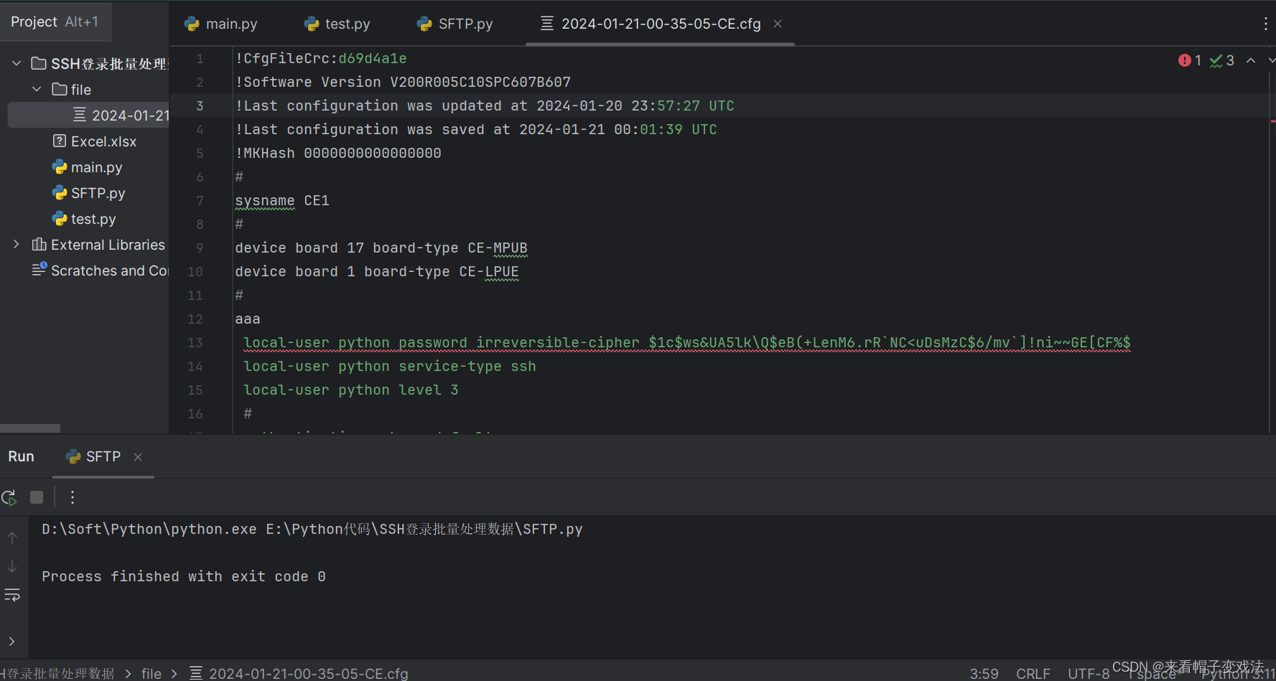Viewport: 1276px width, 681px height.
Task: Stop the running SFTP process
Action: (x=36, y=497)
